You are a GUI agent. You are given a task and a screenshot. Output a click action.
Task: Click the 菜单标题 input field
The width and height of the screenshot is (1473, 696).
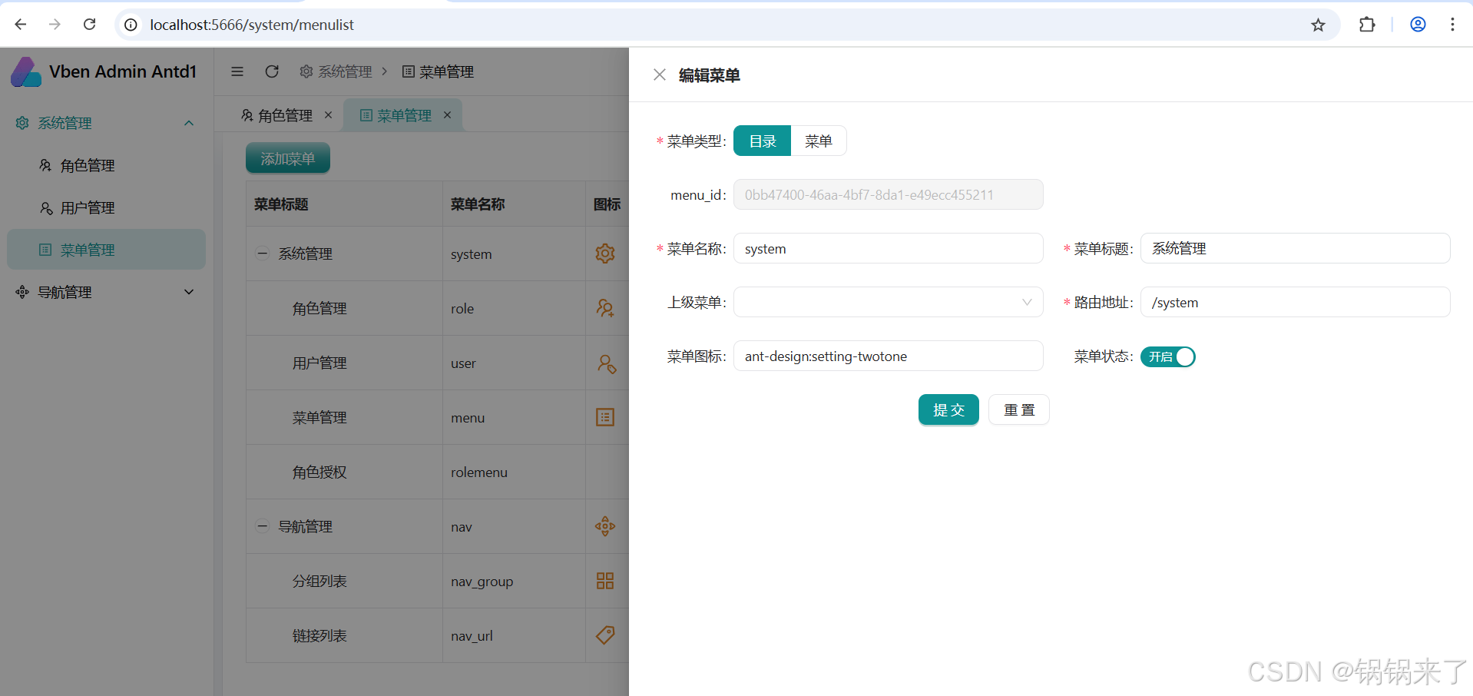tap(1296, 248)
